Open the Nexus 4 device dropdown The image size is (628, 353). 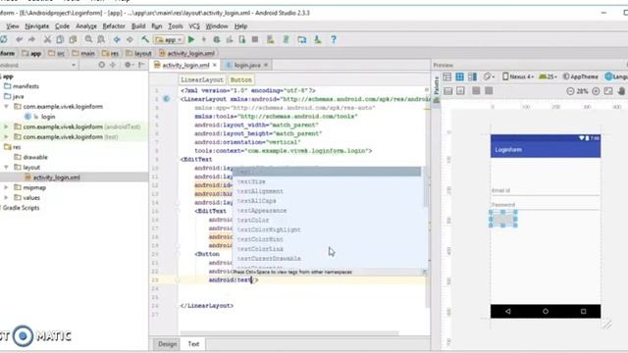point(518,76)
